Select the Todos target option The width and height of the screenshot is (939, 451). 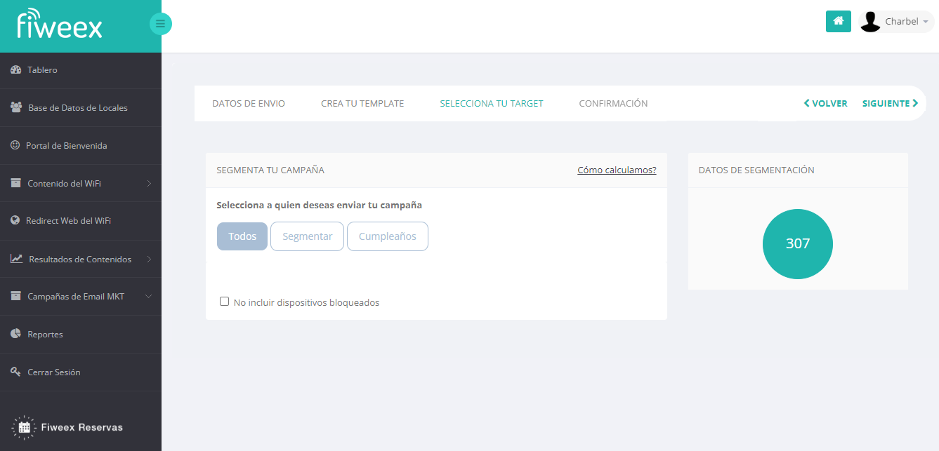pyautogui.click(x=242, y=236)
